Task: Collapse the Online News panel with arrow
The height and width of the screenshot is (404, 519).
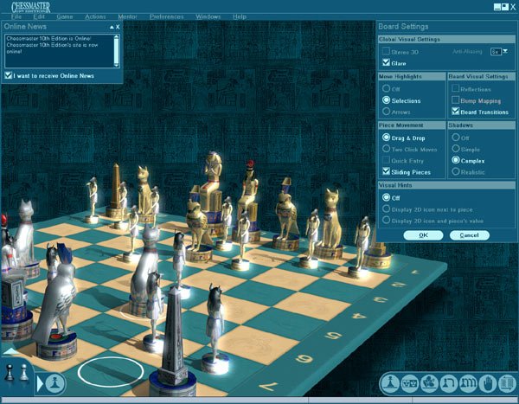Action: pyautogui.click(x=111, y=27)
